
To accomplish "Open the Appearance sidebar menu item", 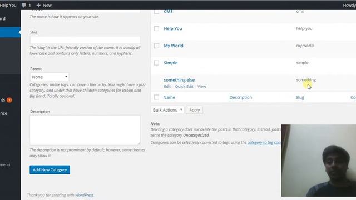I will point(4,113).
